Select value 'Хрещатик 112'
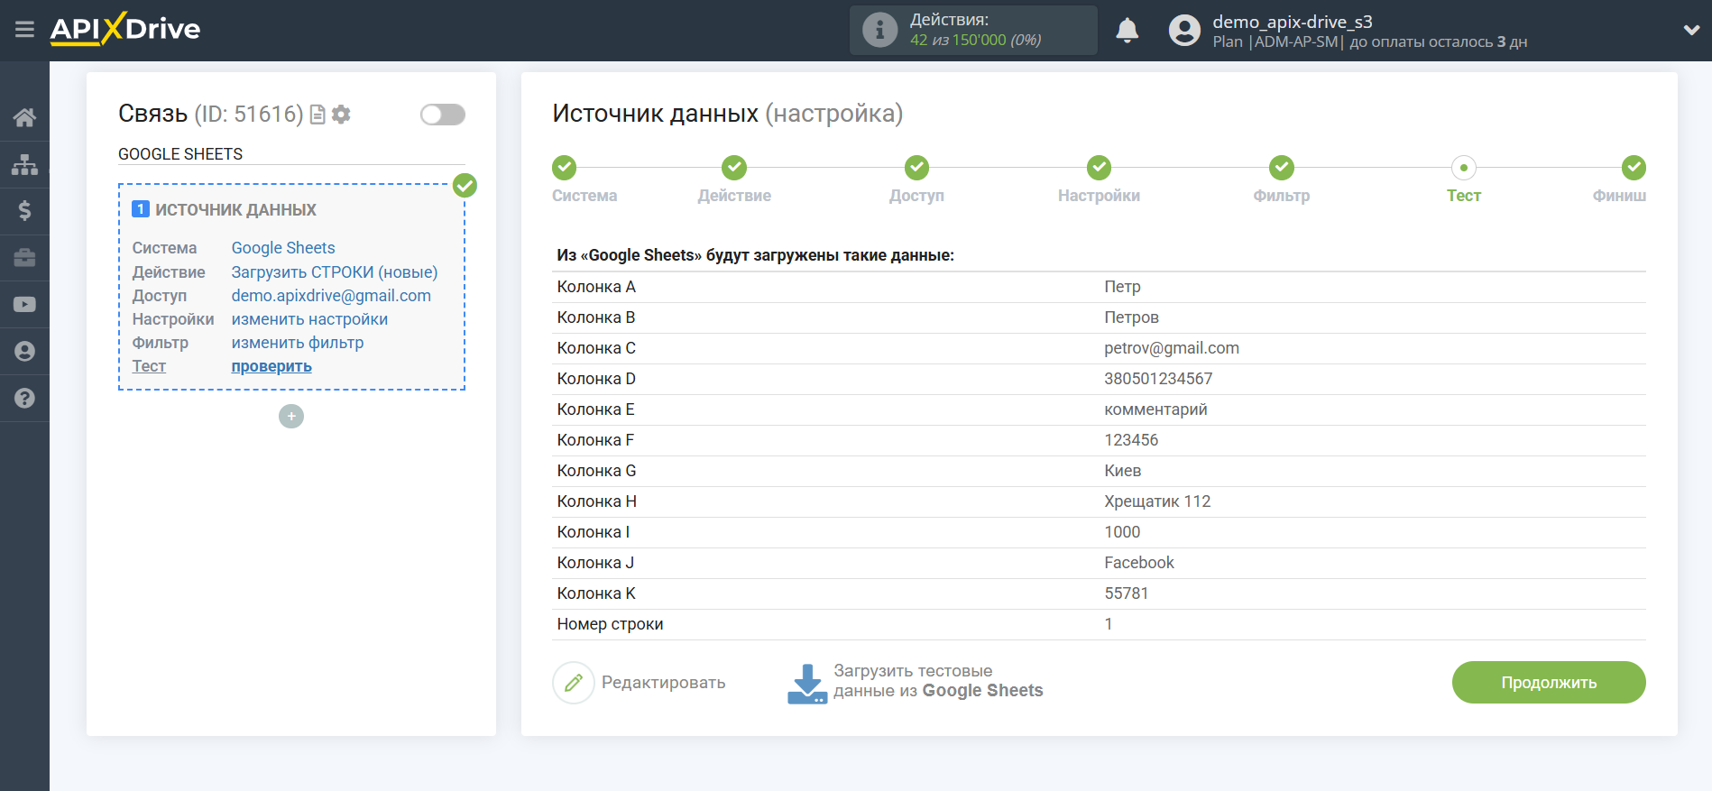Screen dimensions: 1712x791 1157,501
